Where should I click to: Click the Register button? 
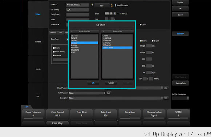pos(180,2)
